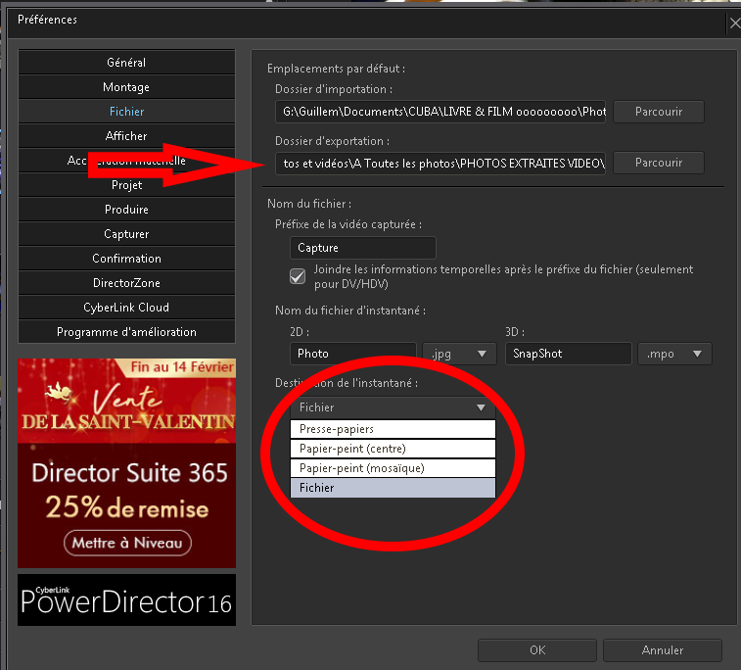
Task: Open the .jpg format dropdown
Action: click(459, 354)
